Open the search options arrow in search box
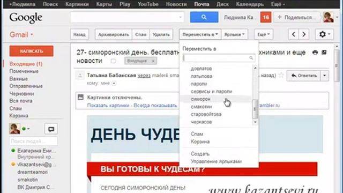The height and width of the screenshot is (193, 343). point(181,17)
